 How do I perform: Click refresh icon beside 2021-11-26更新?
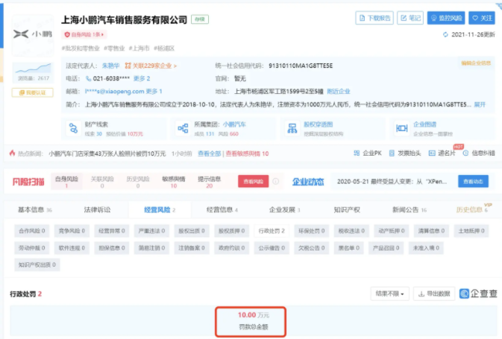445,34
